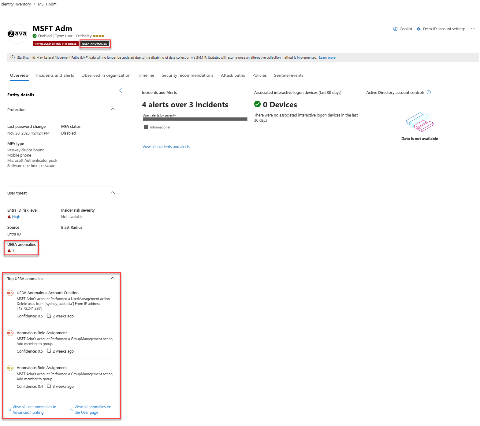
Task: Click Software one time passcode entry
Action: [31, 166]
